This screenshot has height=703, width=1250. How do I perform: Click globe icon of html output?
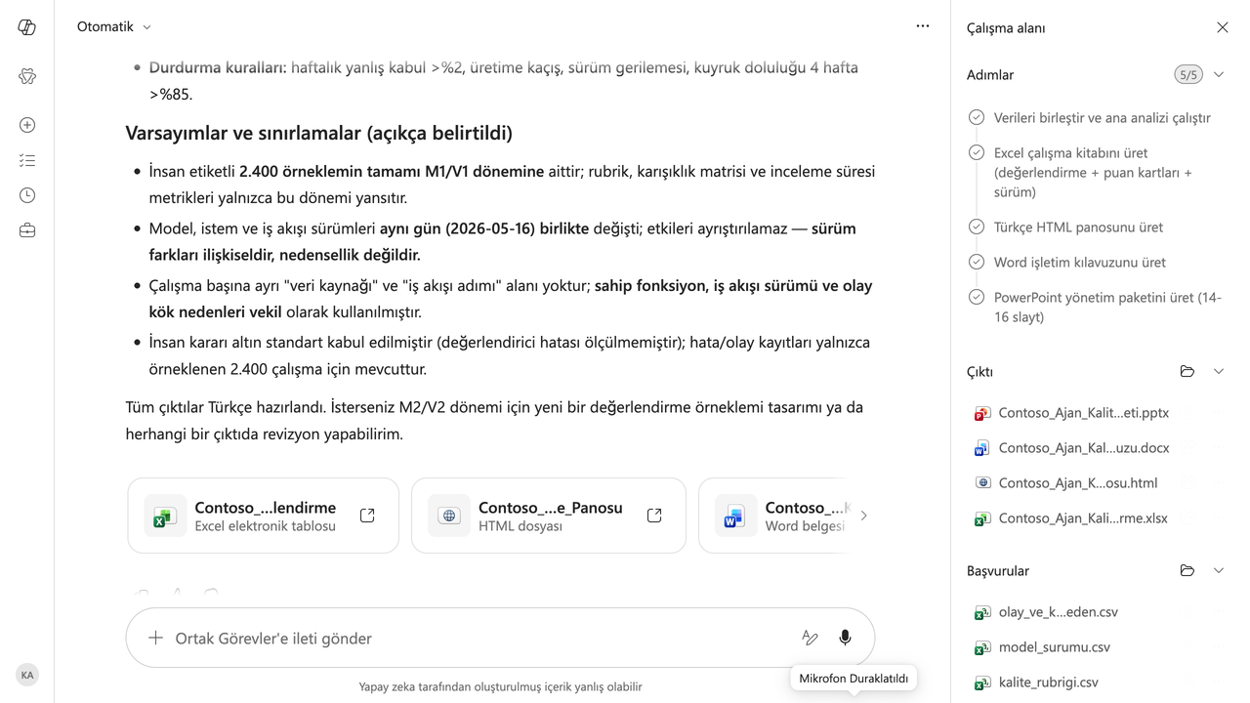pyautogui.click(x=982, y=483)
